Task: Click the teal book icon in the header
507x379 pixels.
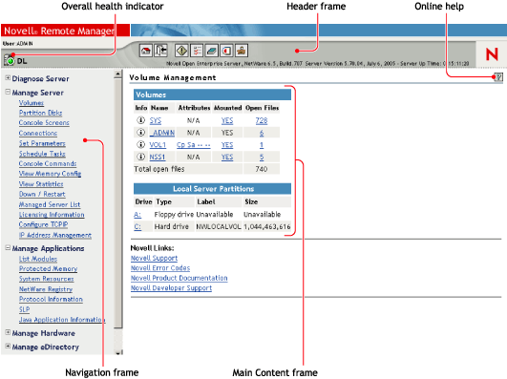Action: pos(211,51)
